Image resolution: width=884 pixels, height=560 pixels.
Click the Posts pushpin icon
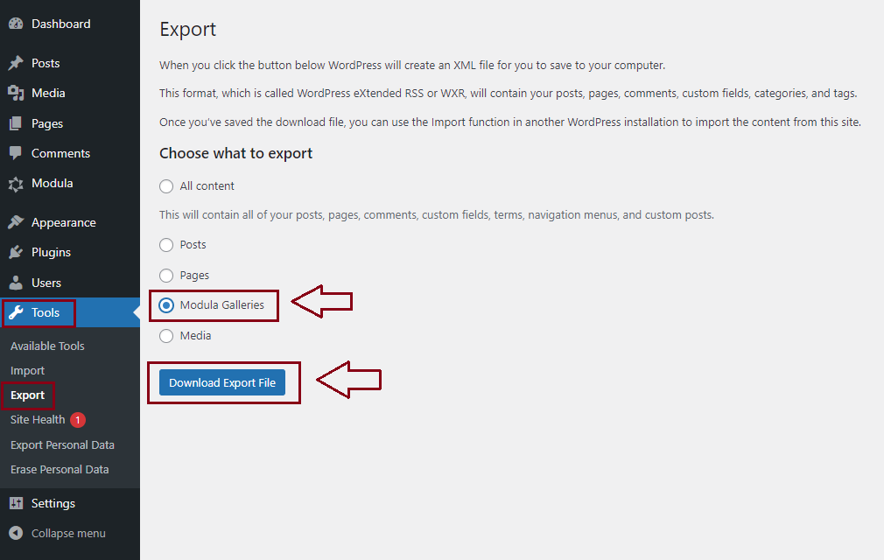click(x=16, y=63)
